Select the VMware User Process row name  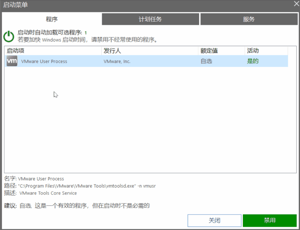(x=44, y=61)
